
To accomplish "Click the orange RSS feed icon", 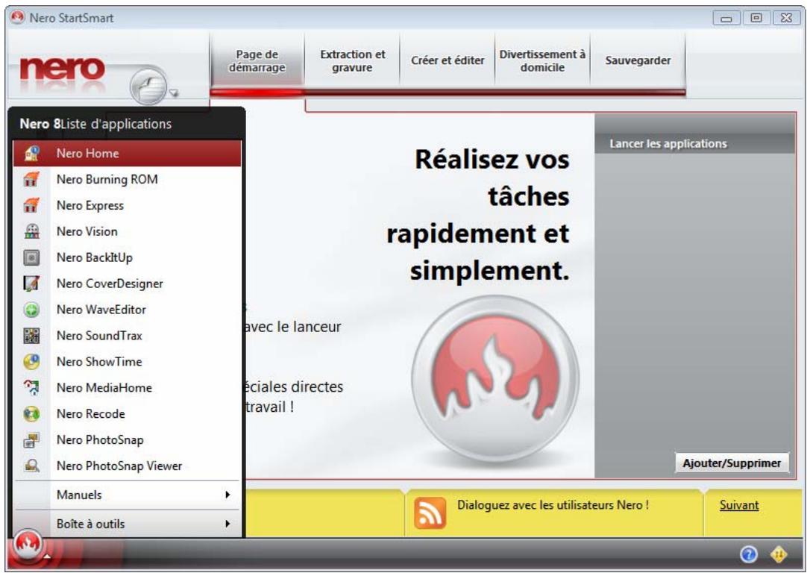I will [430, 513].
